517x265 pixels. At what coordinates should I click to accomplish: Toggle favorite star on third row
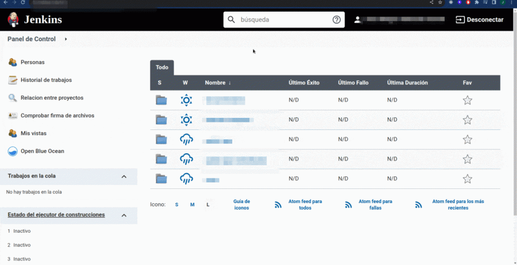[x=467, y=140]
